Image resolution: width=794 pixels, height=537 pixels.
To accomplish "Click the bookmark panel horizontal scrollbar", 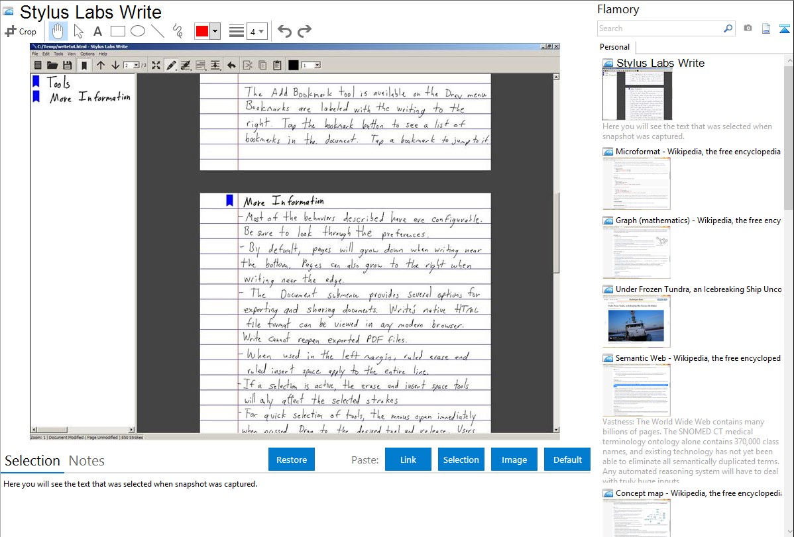I will coord(83,430).
